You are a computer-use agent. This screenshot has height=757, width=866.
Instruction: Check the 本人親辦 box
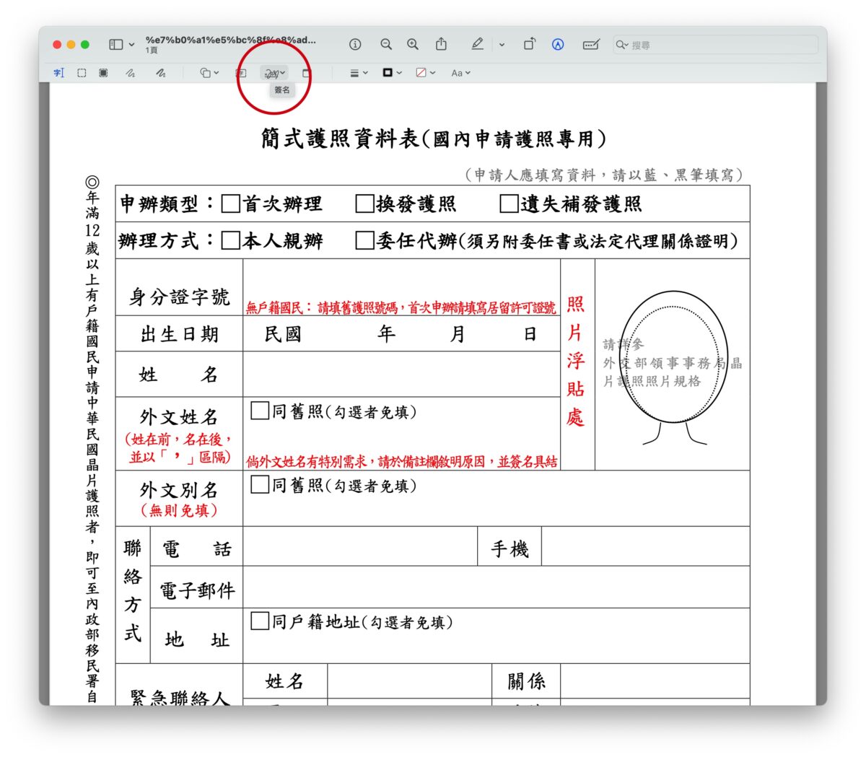[231, 240]
